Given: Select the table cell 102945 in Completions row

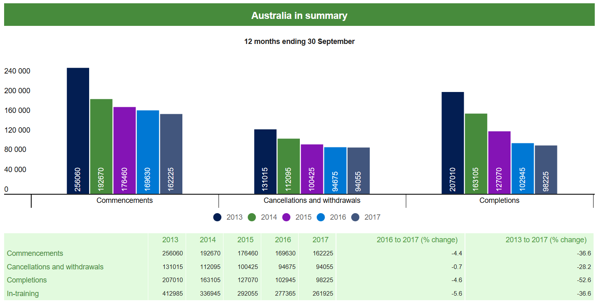Looking at the screenshot, I should tap(285, 280).
